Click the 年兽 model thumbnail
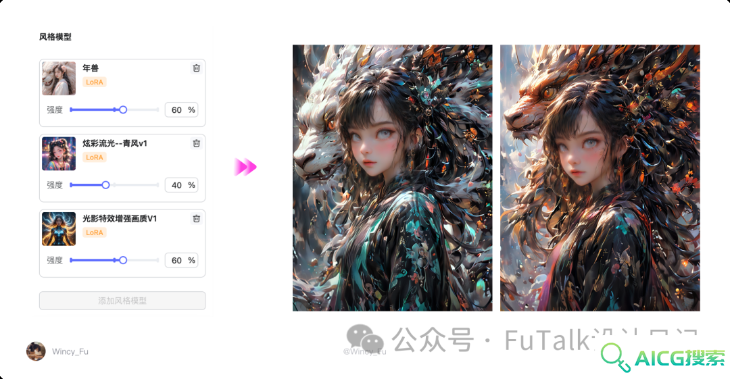Screen dimensions: 730x379 point(59,78)
